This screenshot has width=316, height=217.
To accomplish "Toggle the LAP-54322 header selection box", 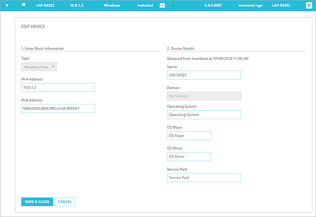I will tap(23, 4).
